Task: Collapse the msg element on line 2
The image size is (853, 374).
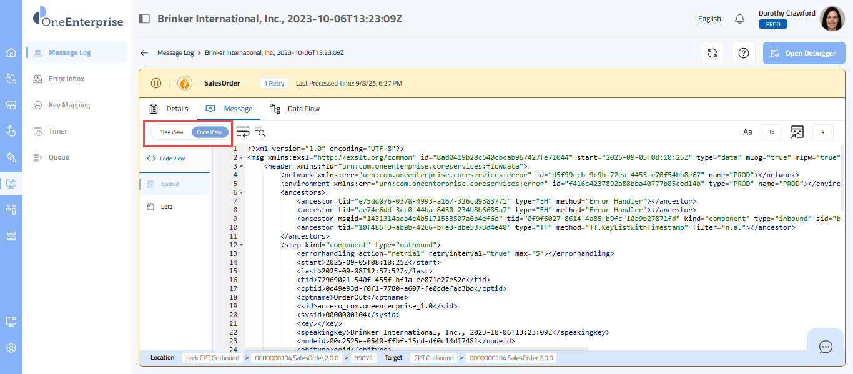Action: (x=242, y=158)
